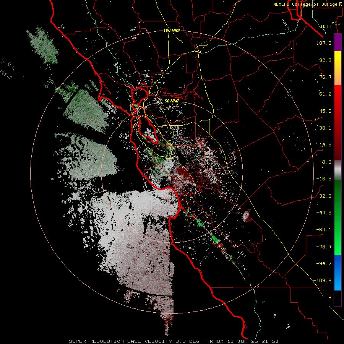
Task: Select the 45.6 scale value
Action: pyautogui.click(x=325, y=111)
